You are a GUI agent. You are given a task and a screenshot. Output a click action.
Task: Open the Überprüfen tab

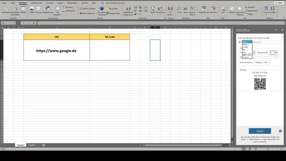click(x=72, y=3)
